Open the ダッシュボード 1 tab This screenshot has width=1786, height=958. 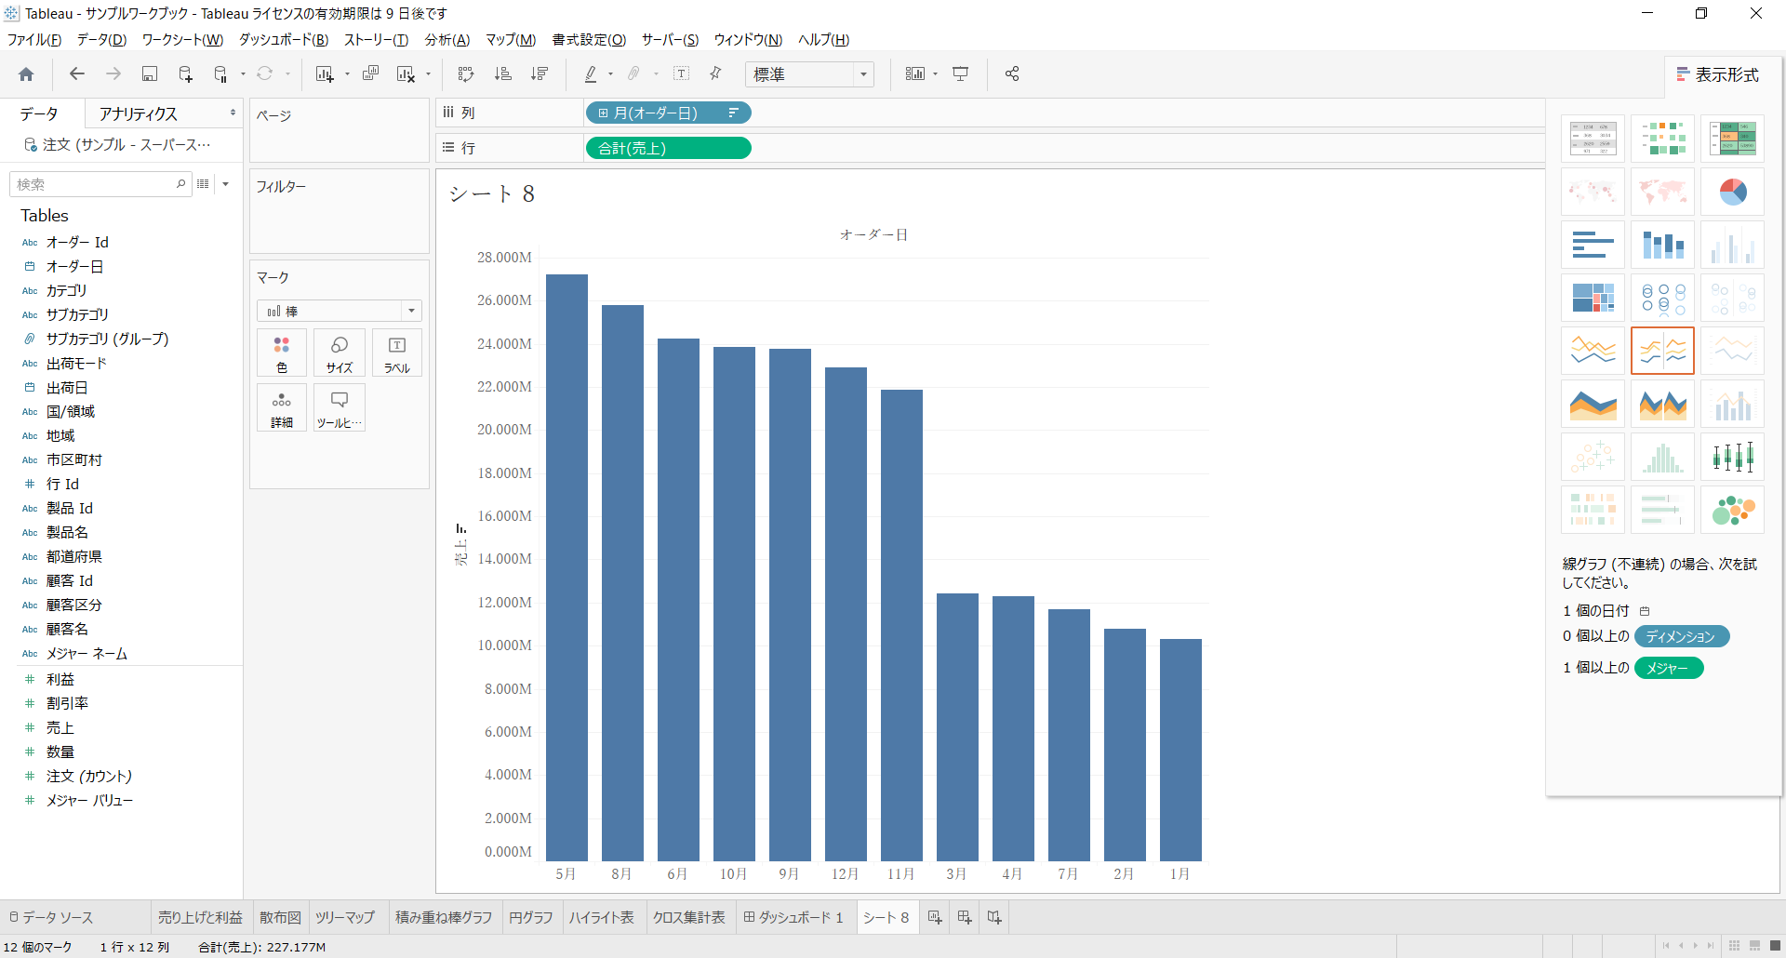[x=793, y=918]
